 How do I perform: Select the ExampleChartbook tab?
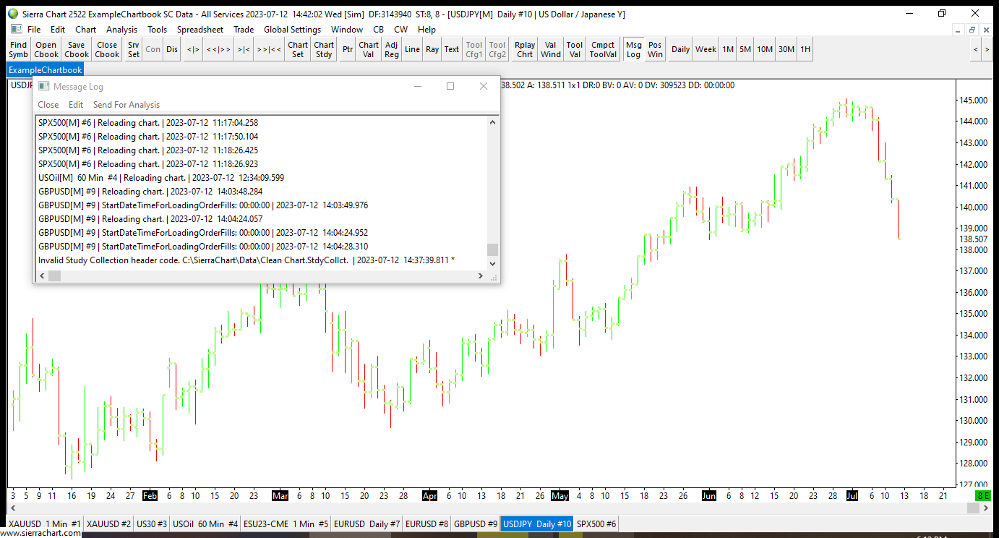point(46,70)
